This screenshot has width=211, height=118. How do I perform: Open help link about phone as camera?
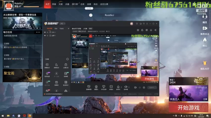pyautogui.click(x=54, y=94)
